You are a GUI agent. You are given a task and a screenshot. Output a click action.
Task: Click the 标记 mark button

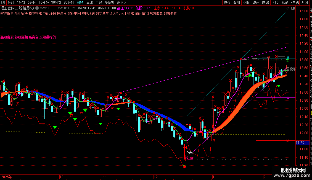285,2
